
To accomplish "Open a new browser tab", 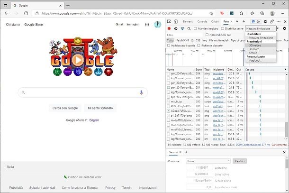I will [68, 6].
